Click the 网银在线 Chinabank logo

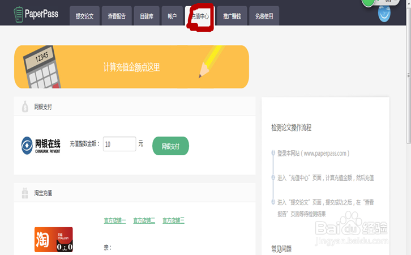[x=41, y=146]
